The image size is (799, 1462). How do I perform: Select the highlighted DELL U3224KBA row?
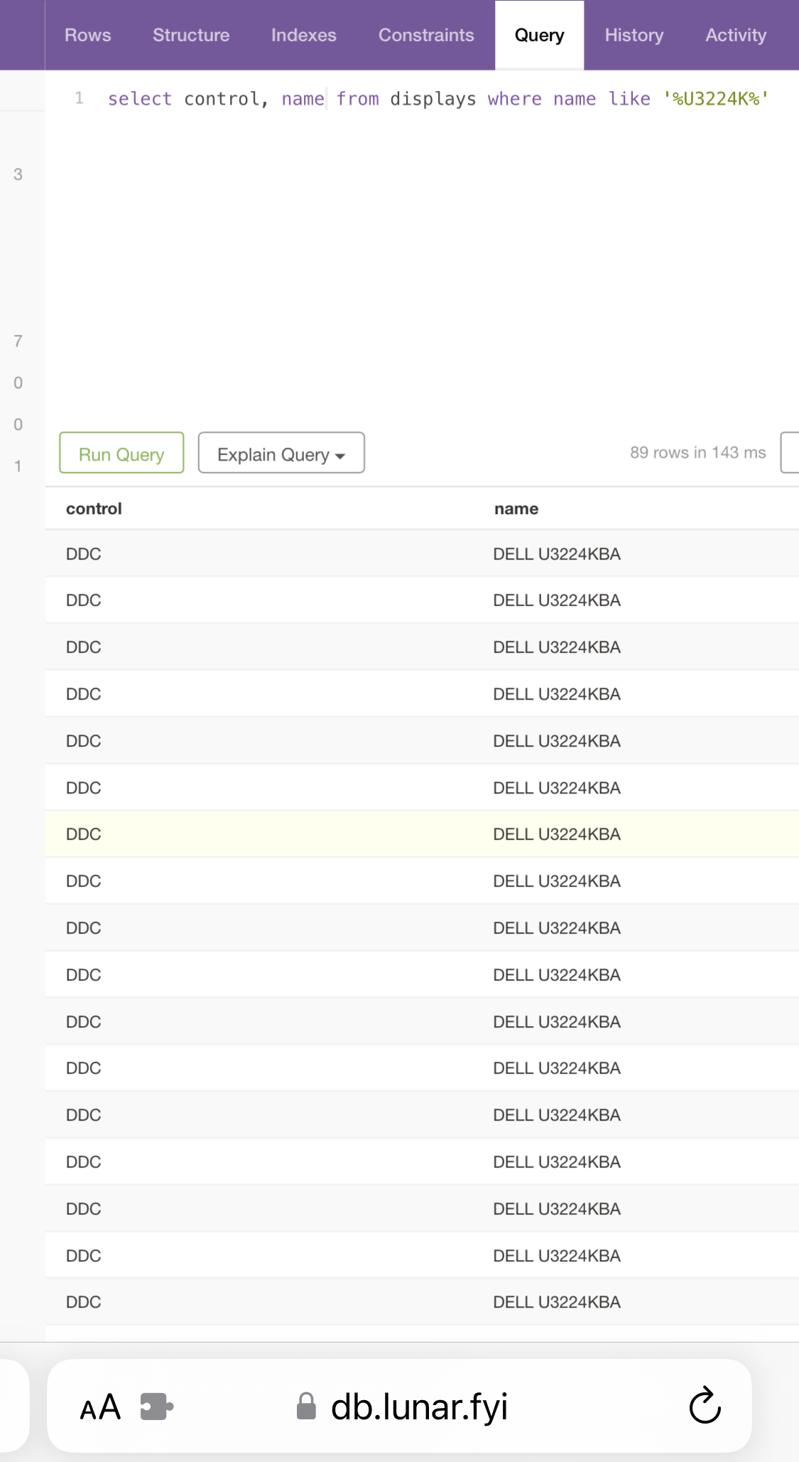422,834
